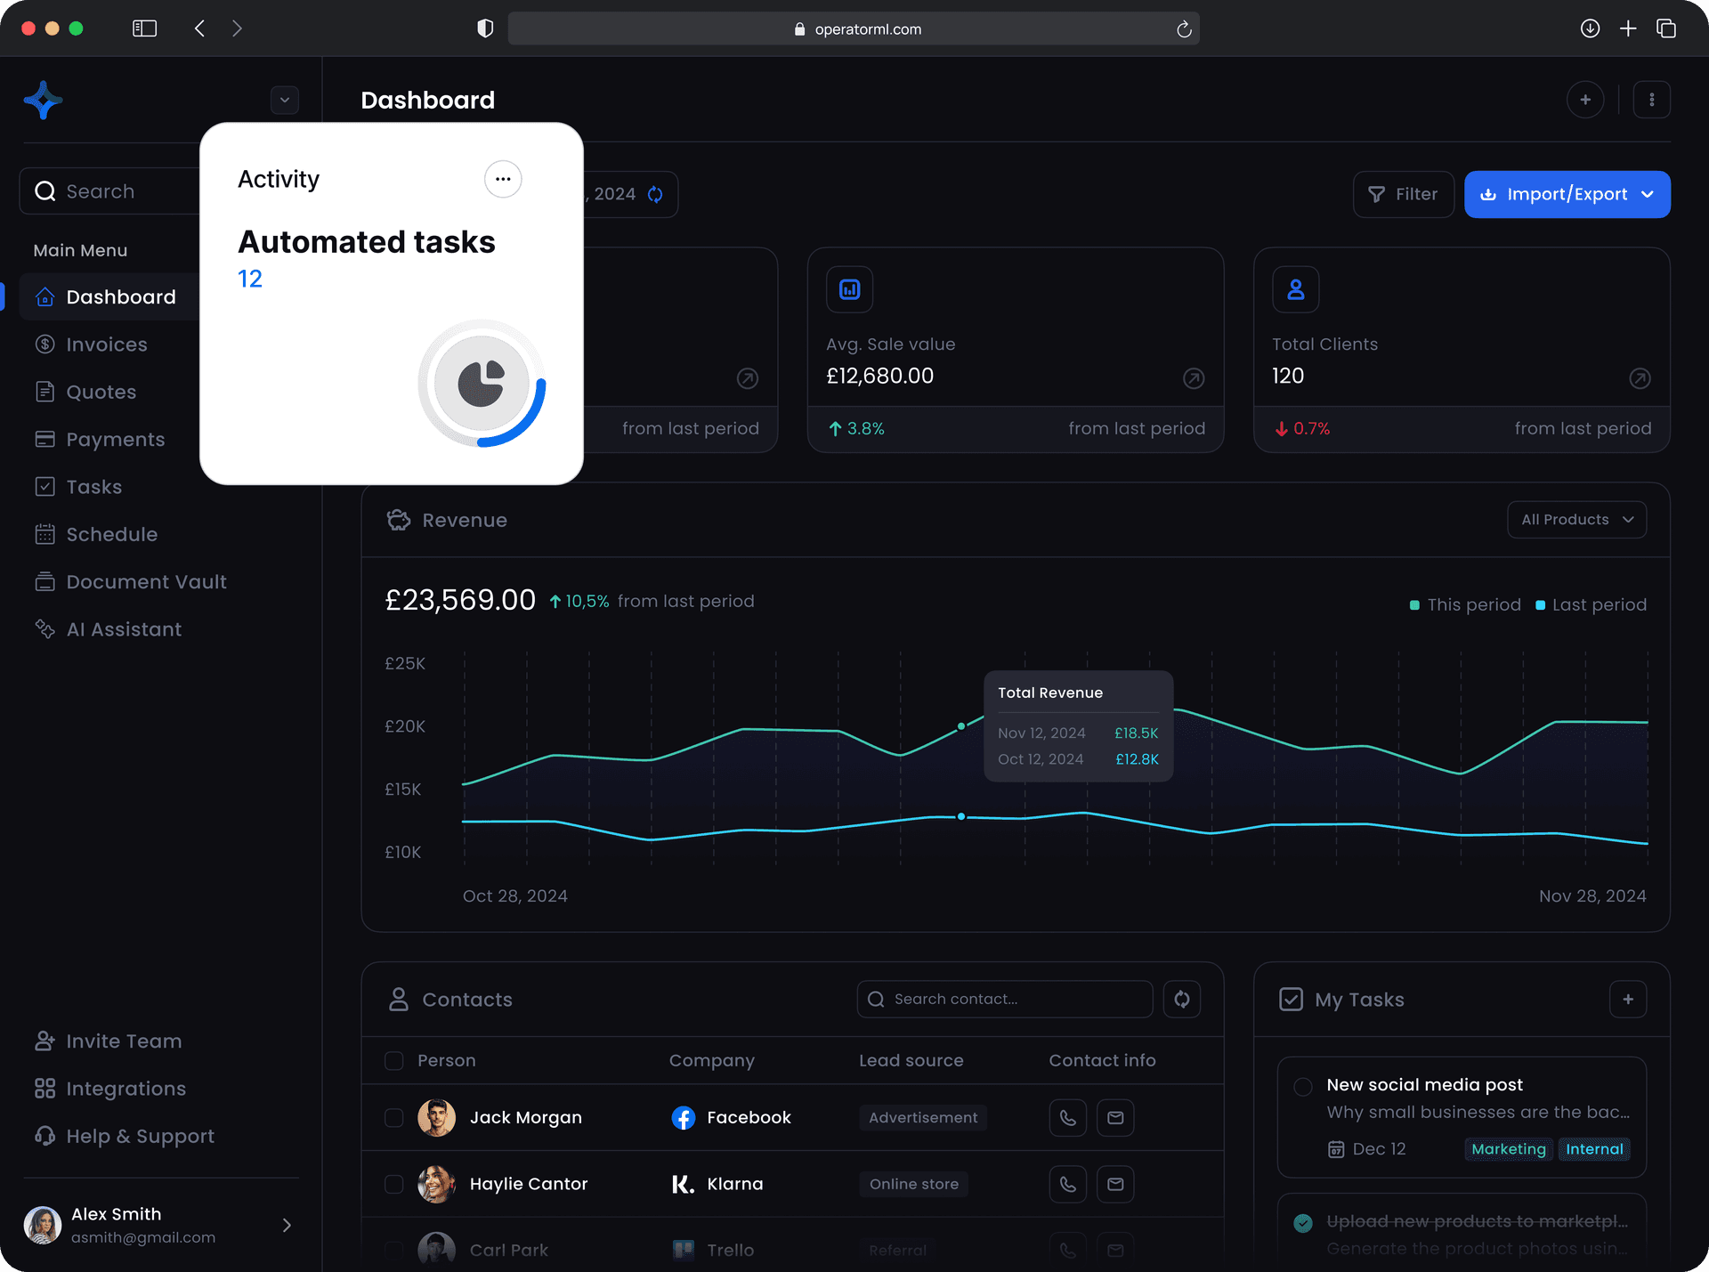Click the Dashboard icon in sidebar

pyautogui.click(x=45, y=296)
